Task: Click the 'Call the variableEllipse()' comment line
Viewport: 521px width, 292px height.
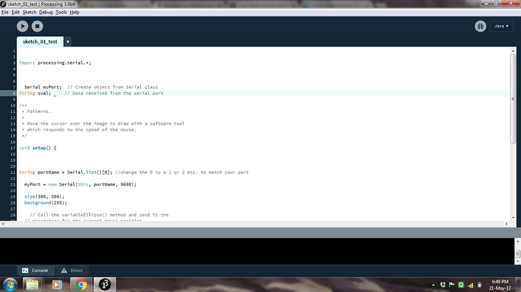Action: (x=99, y=215)
